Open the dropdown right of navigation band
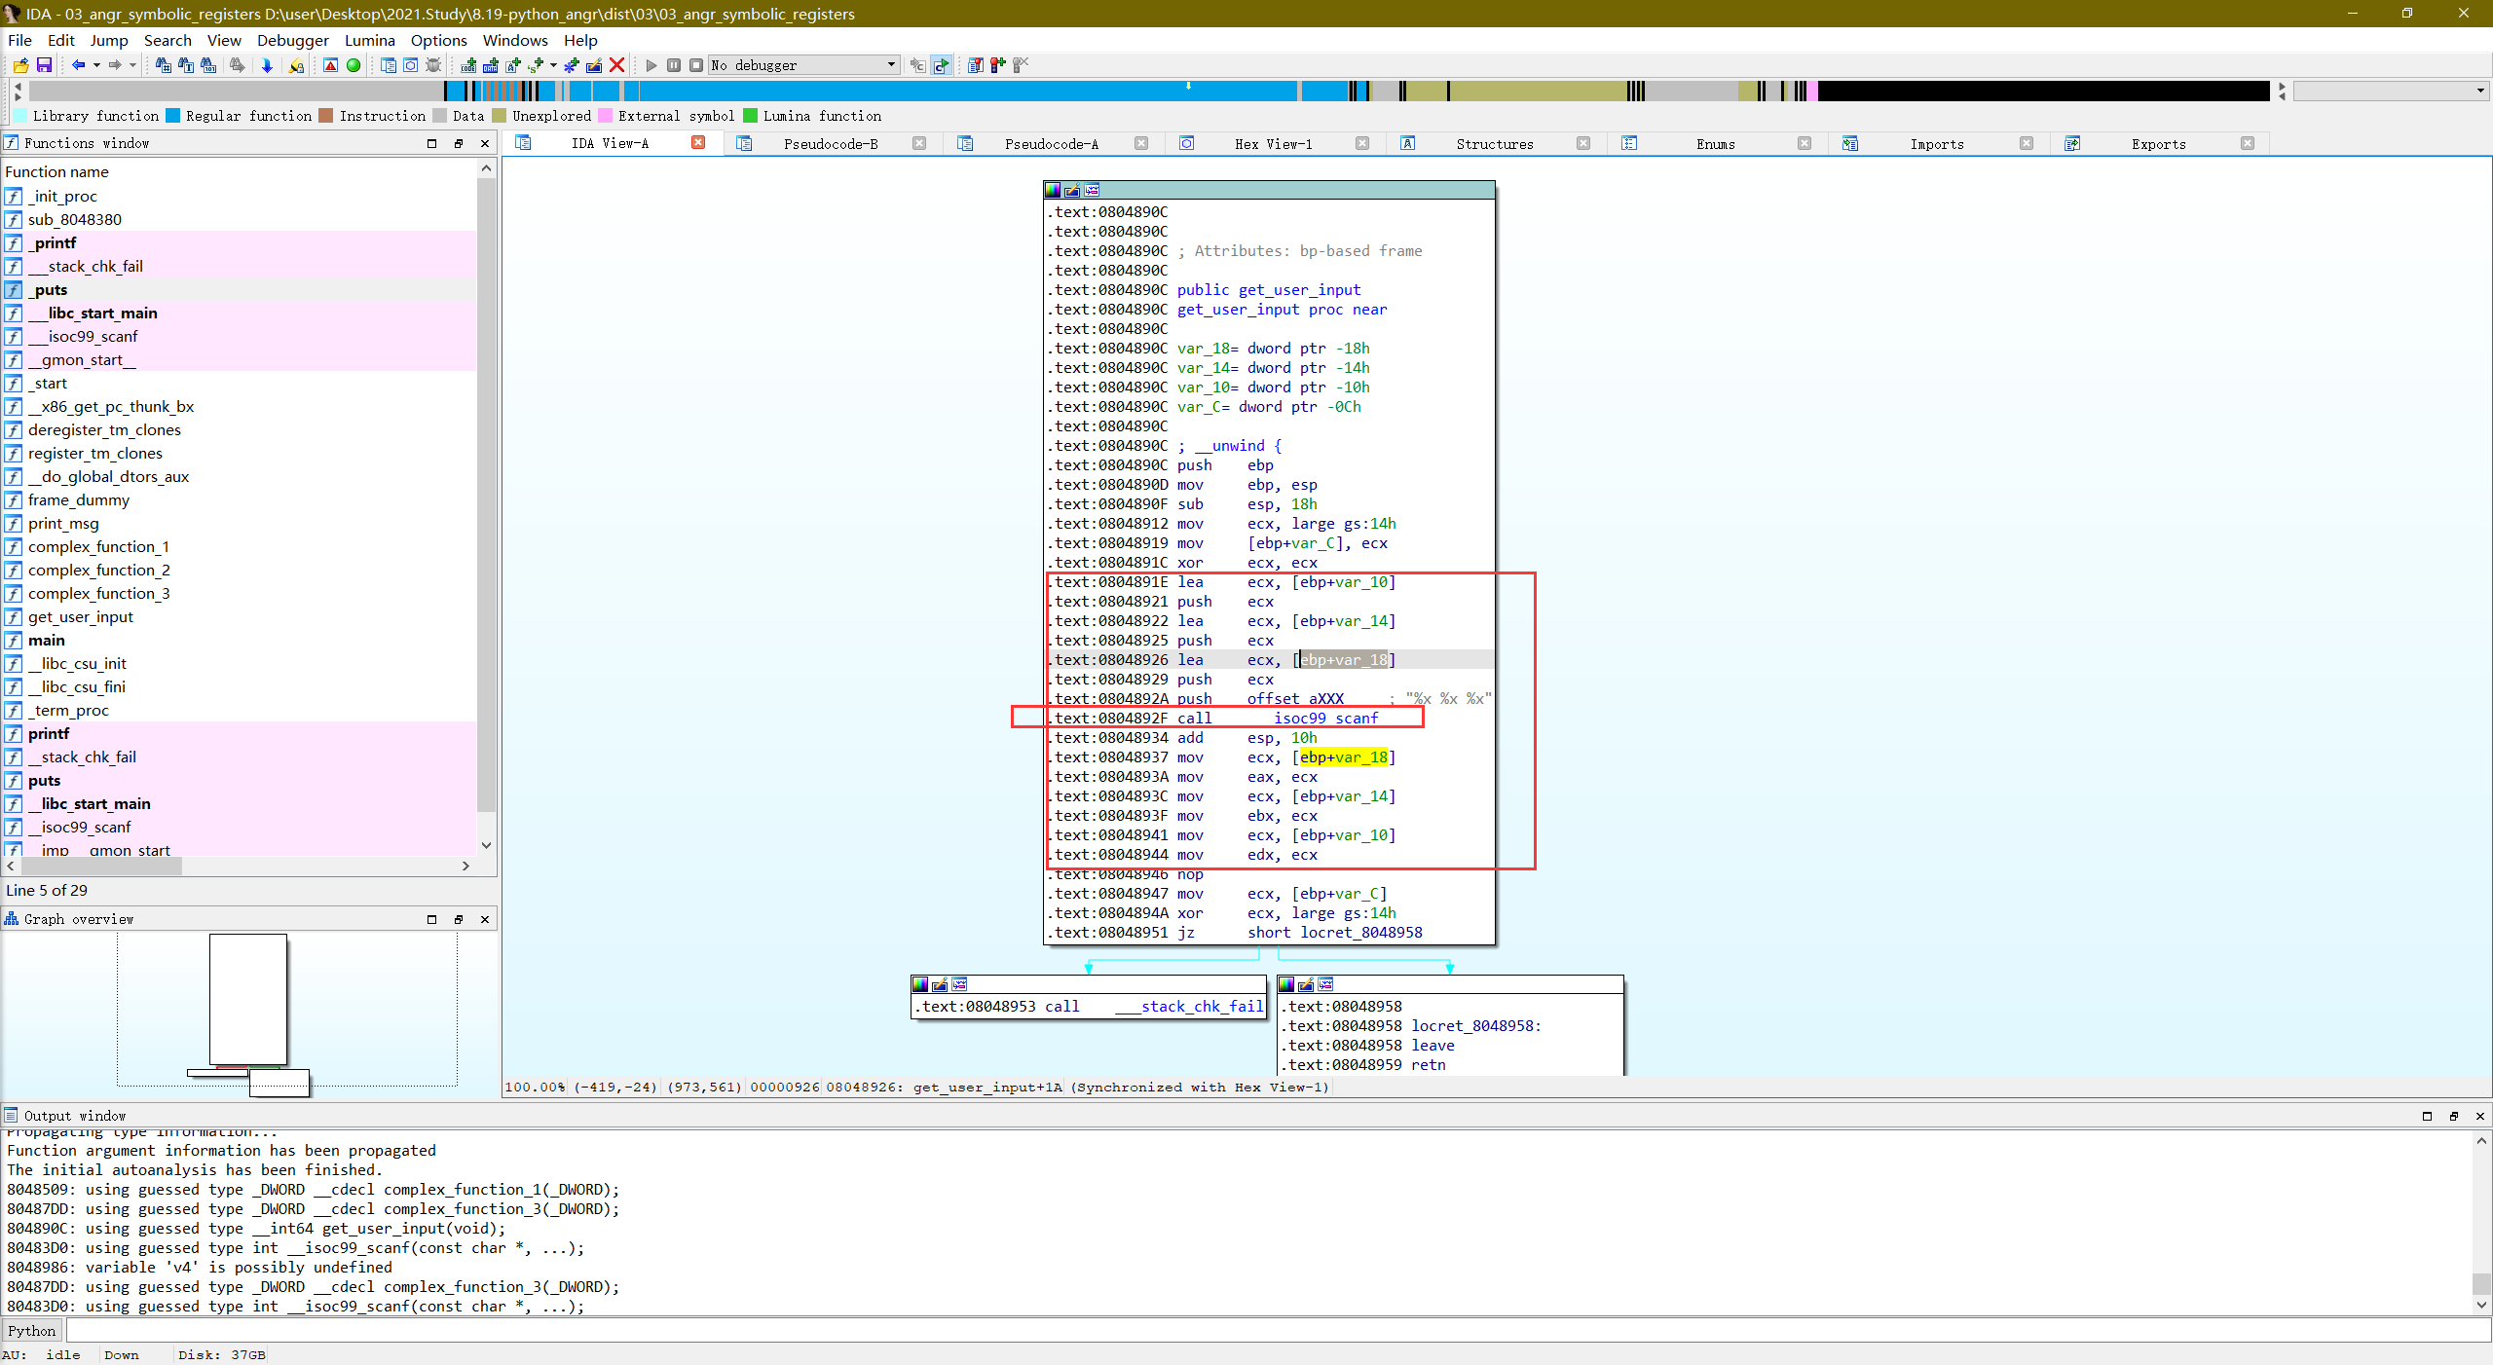This screenshot has height=1365, width=2493. pyautogui.click(x=2479, y=91)
